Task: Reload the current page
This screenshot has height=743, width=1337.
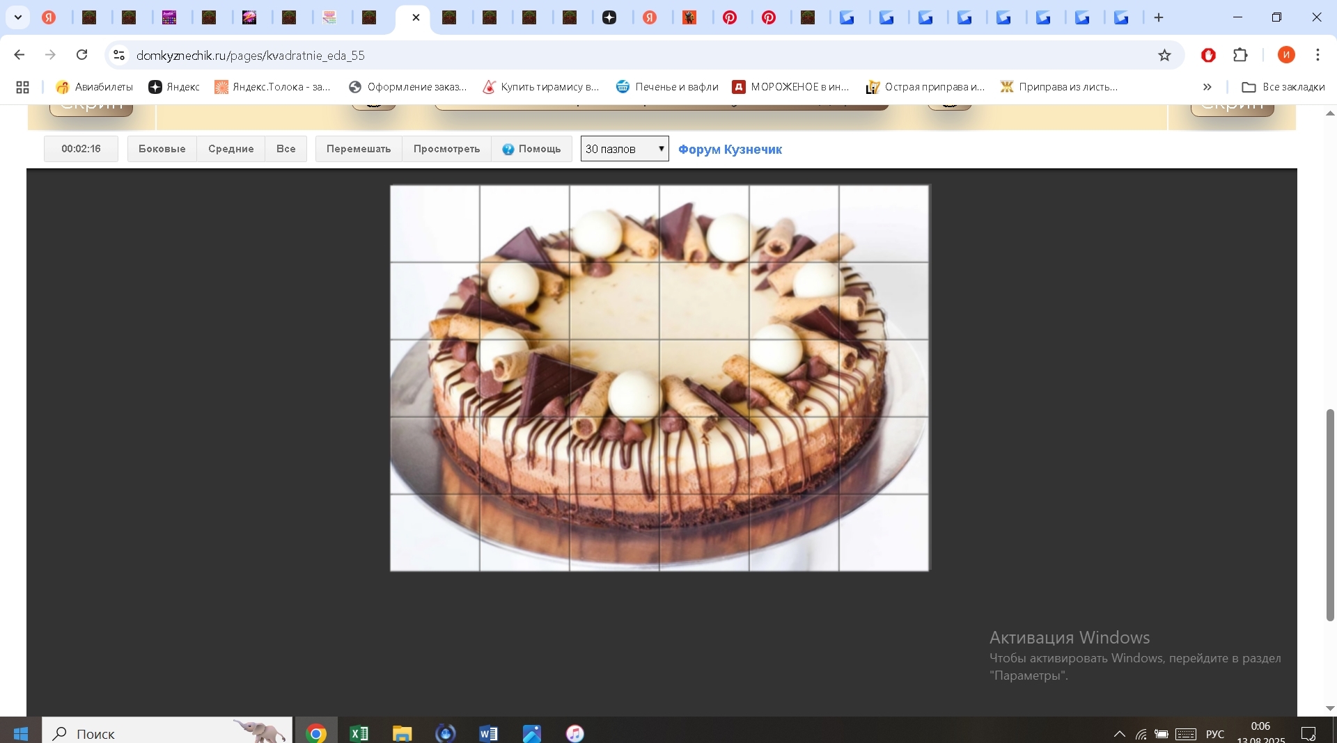Action: [81, 55]
